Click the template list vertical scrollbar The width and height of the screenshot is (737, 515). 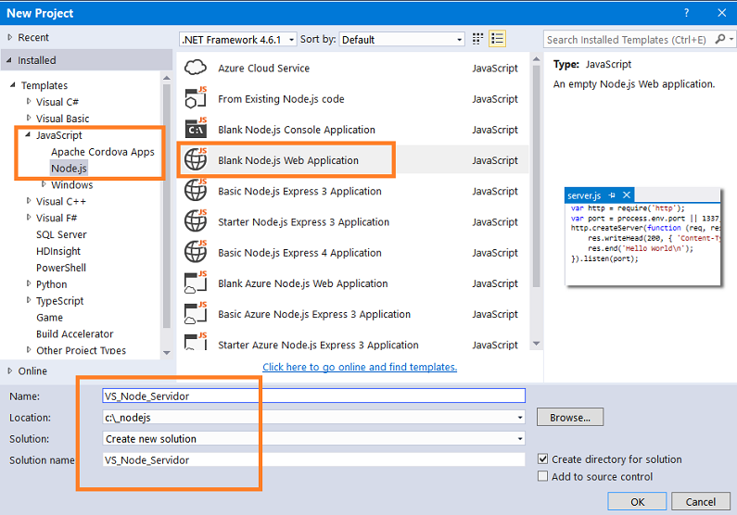coord(537,176)
